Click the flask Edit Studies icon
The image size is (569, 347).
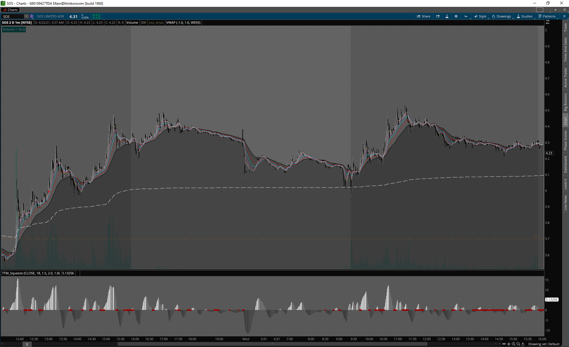click(447, 16)
